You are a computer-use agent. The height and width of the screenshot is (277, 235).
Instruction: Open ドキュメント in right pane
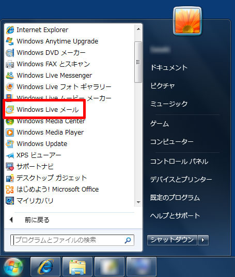coord(169,68)
